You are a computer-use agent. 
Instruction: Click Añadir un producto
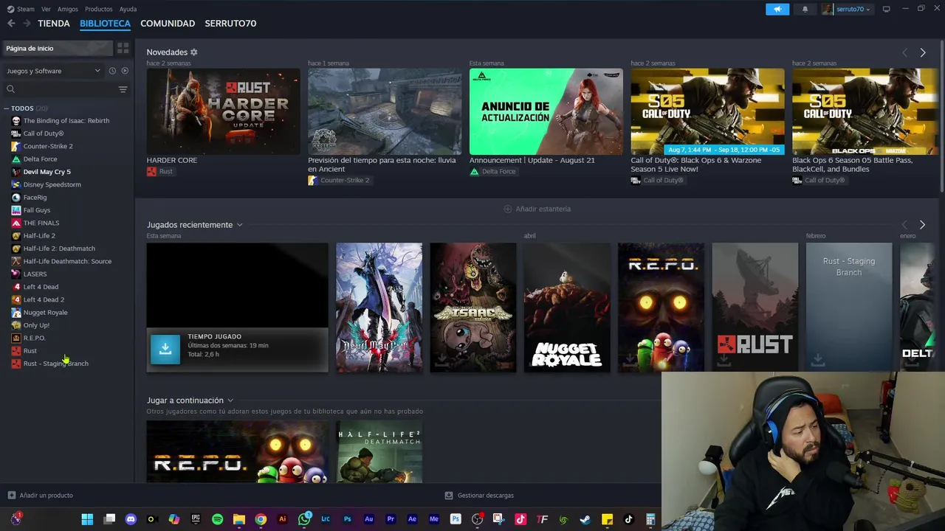[x=41, y=496]
